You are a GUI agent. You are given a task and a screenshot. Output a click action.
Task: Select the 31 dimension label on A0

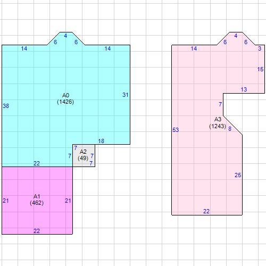[126, 95]
